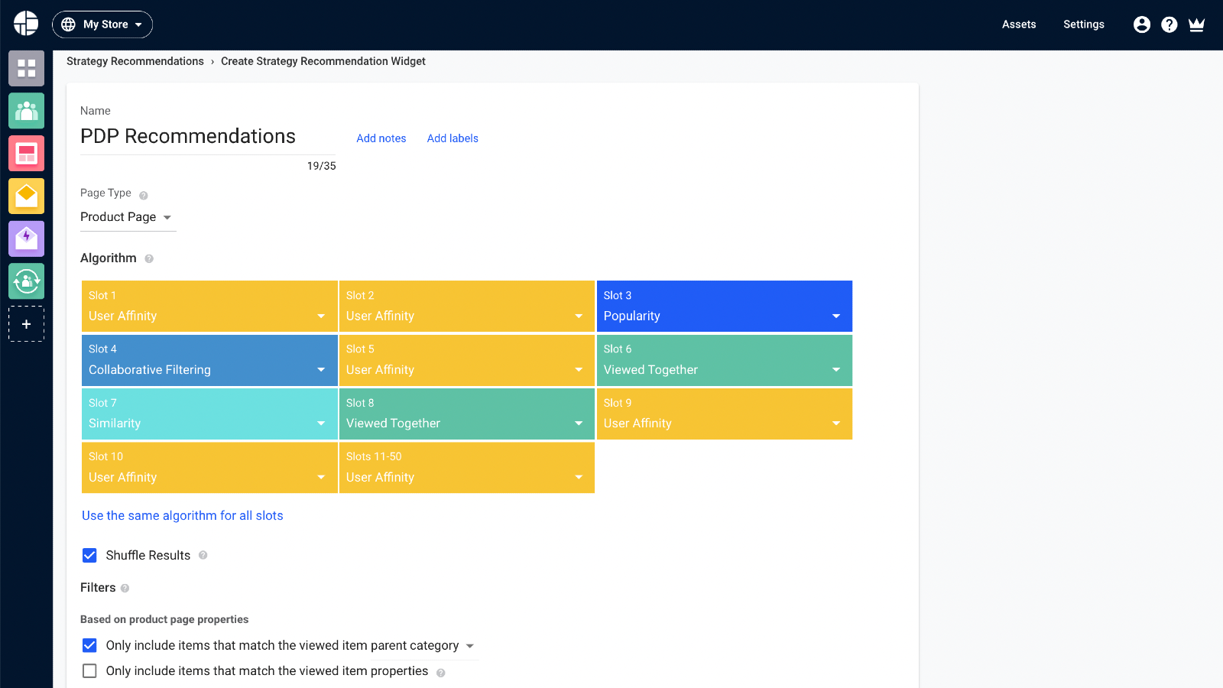Disable the Shuffle Results checkbox
This screenshot has height=688, width=1223.
tap(89, 555)
